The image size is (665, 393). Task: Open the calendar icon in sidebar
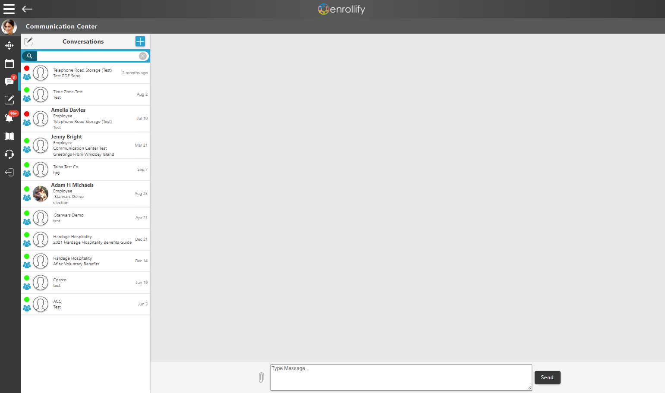[x=9, y=64]
